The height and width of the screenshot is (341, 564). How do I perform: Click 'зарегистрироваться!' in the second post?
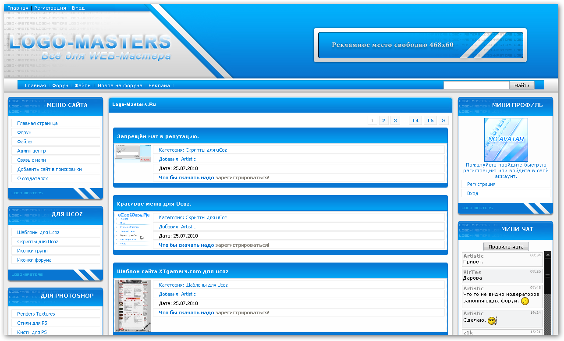(x=242, y=245)
